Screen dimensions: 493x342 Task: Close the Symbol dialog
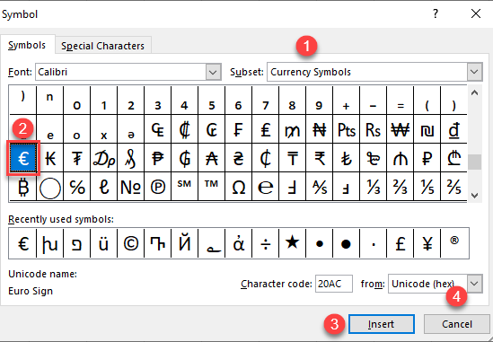(476, 13)
